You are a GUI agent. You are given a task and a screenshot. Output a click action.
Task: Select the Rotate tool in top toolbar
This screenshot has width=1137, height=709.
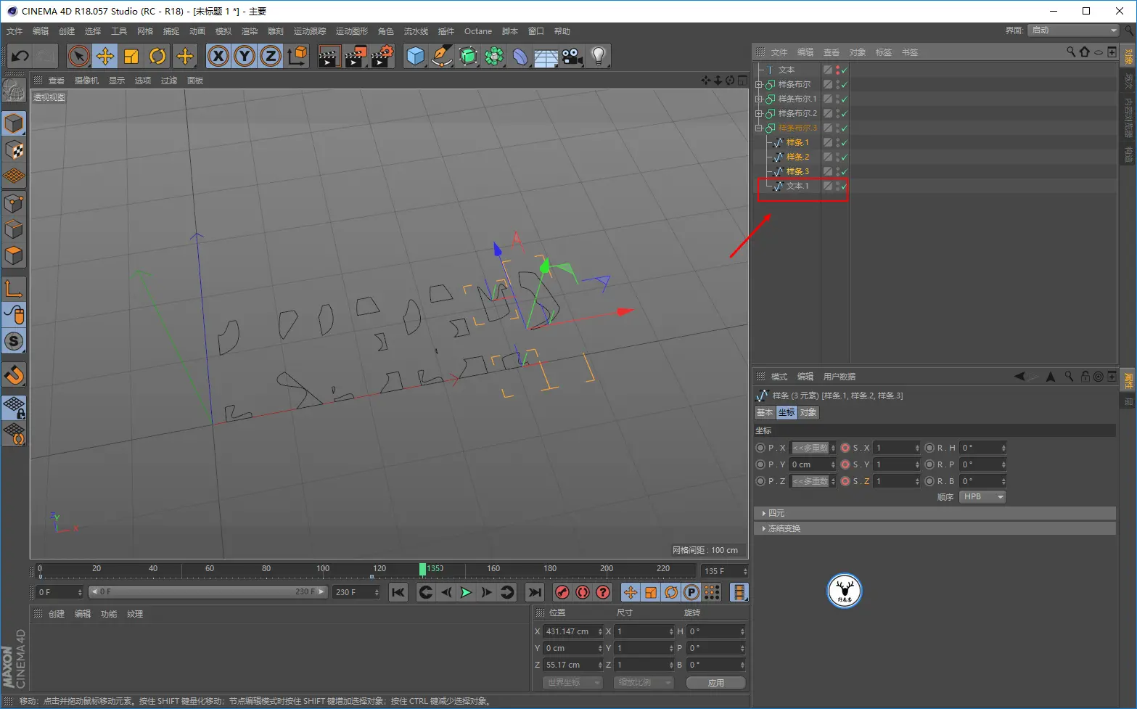157,56
